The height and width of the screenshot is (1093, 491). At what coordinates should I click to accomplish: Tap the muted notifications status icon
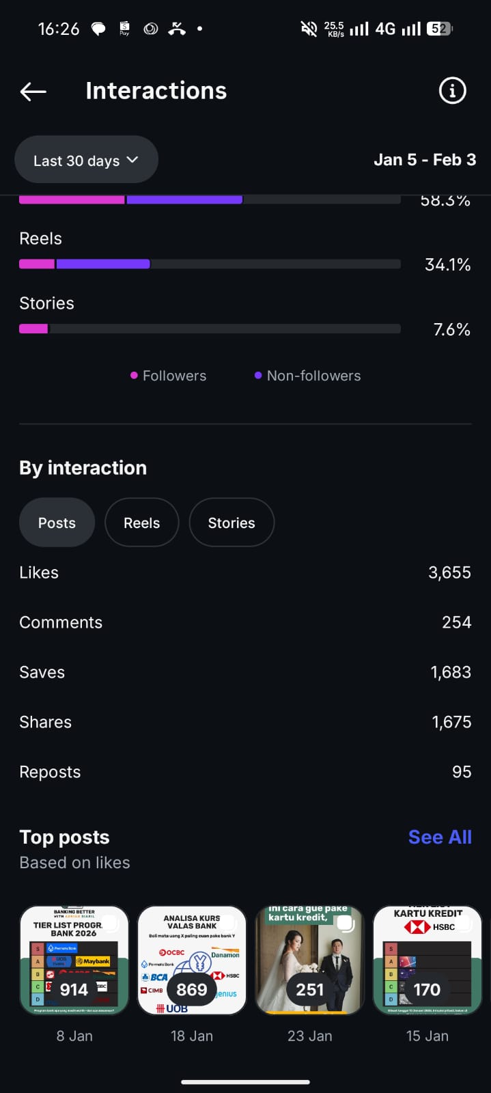309,29
